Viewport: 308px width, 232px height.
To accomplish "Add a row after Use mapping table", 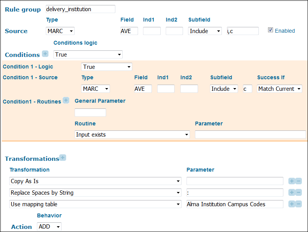I will coord(292,204).
